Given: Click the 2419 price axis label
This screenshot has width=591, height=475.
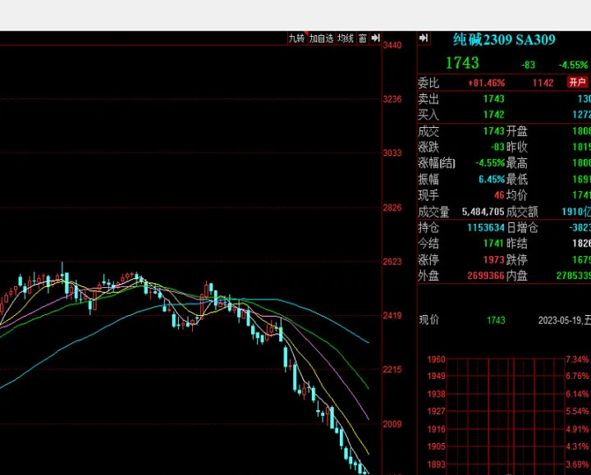Looking at the screenshot, I should (x=392, y=316).
